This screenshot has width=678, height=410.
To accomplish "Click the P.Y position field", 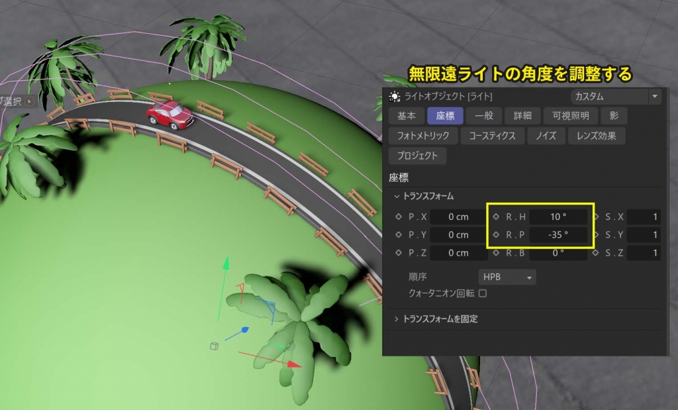I will click(x=458, y=235).
